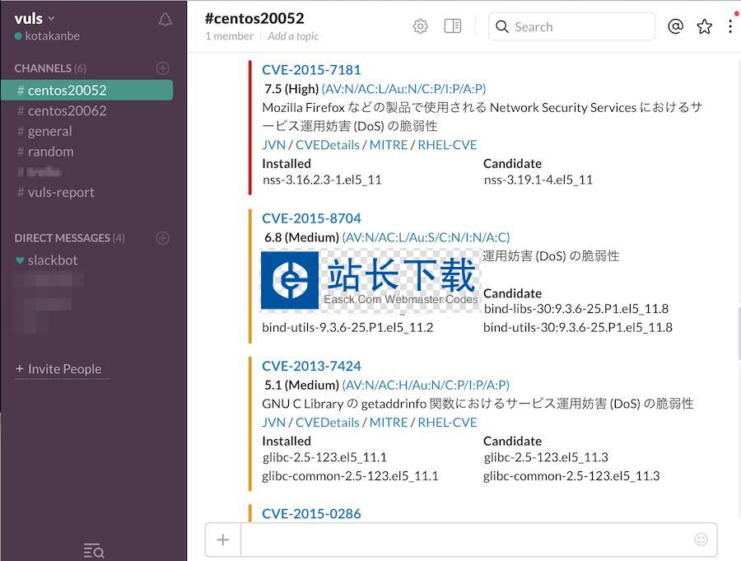Image resolution: width=741 pixels, height=561 pixels.
Task: Open the CVE-2015-7181 link
Action: (x=311, y=70)
